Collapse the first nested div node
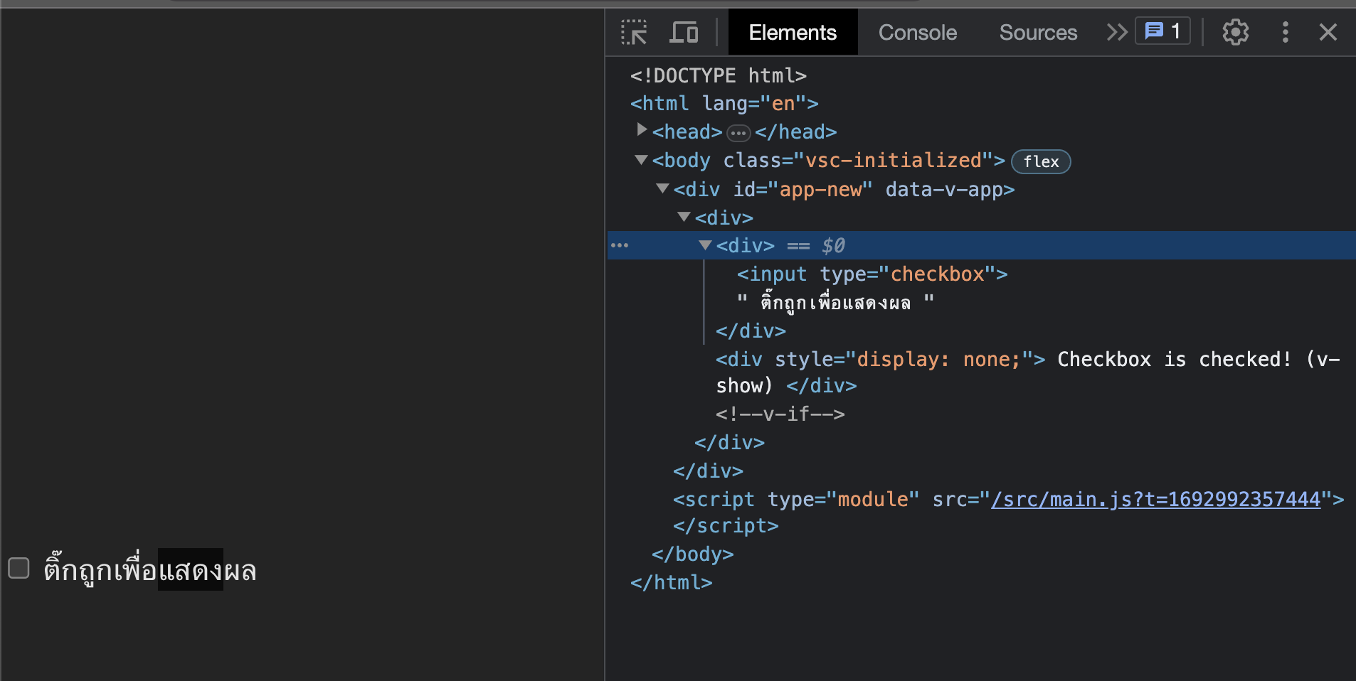The width and height of the screenshot is (1356, 681). (x=684, y=217)
